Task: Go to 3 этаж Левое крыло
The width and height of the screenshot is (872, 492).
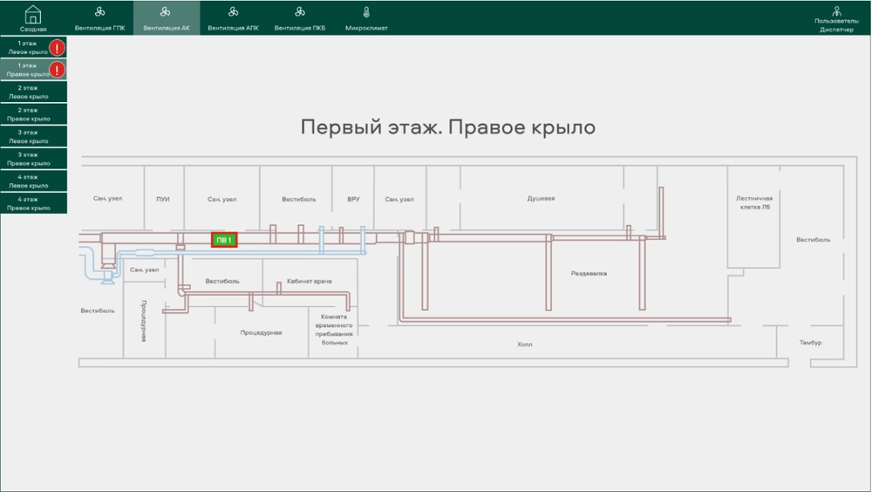Action: [28, 137]
